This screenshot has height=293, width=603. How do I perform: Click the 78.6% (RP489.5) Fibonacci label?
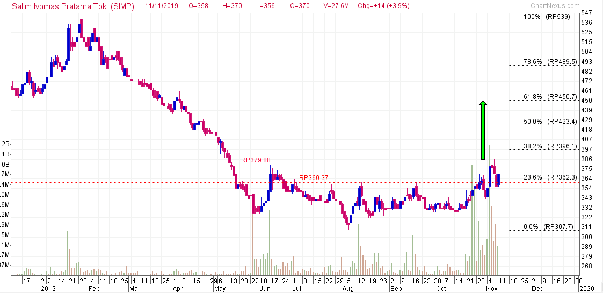coord(550,62)
